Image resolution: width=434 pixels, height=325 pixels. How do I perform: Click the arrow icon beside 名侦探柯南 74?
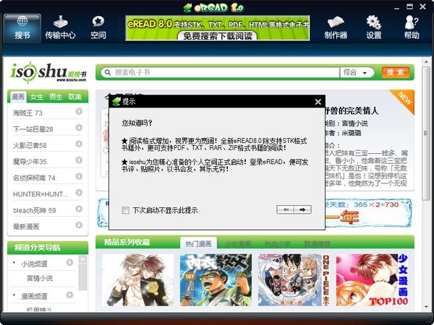[x=79, y=176]
